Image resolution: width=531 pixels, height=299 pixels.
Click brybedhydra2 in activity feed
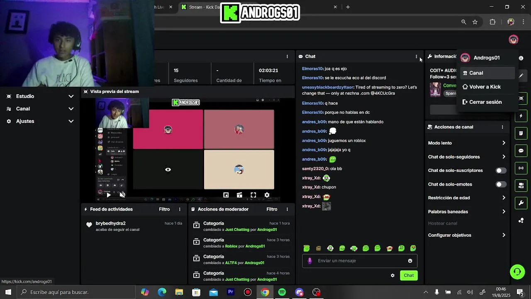click(110, 223)
